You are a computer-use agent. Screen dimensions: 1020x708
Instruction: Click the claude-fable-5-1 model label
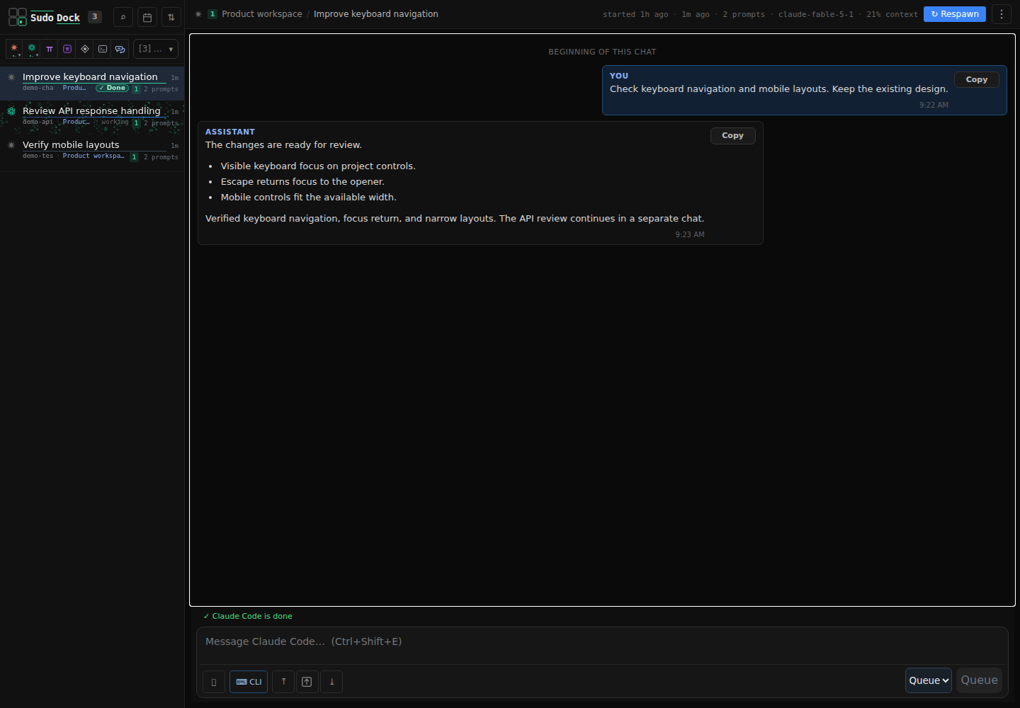(x=816, y=14)
